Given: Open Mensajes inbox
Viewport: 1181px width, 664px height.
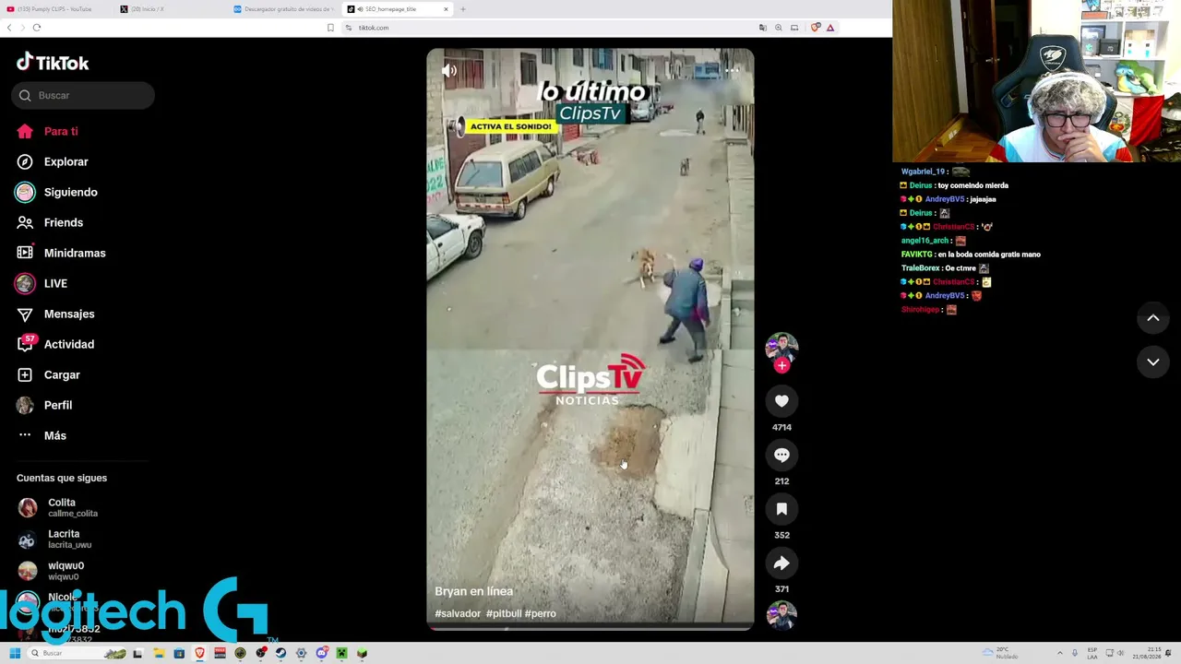Looking at the screenshot, I should [x=55, y=314].
